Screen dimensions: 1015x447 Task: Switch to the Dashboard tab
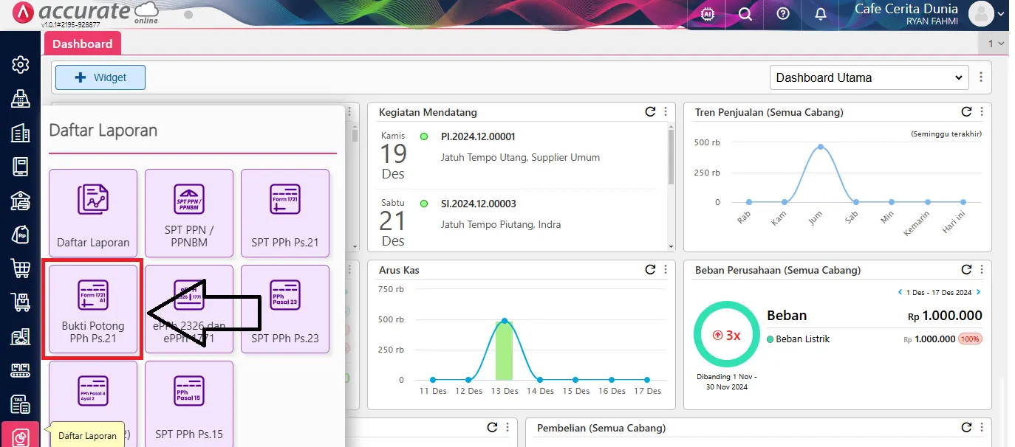point(82,43)
